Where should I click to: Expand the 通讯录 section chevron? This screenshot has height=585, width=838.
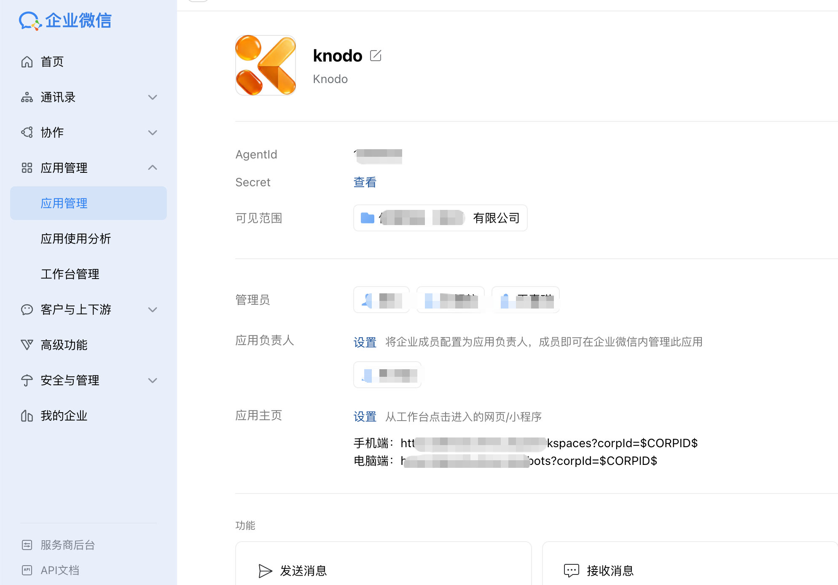click(153, 97)
